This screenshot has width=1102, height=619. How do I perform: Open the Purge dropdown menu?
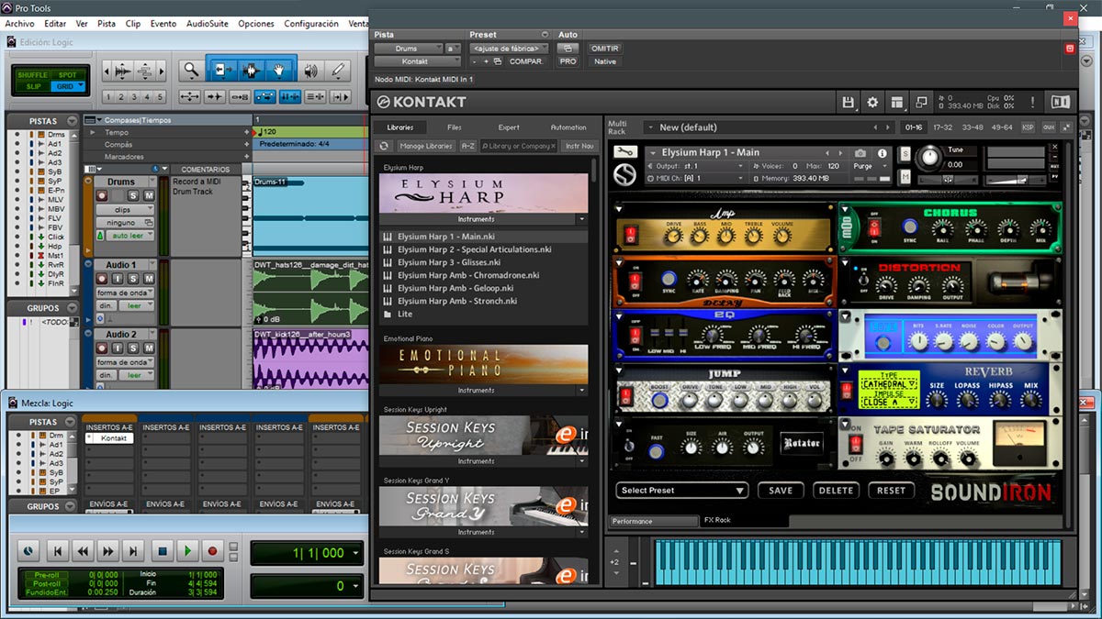[866, 166]
